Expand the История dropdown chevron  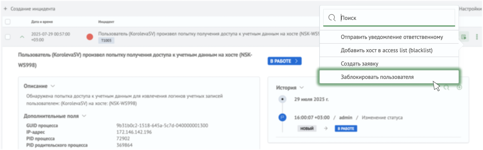coord(302,88)
